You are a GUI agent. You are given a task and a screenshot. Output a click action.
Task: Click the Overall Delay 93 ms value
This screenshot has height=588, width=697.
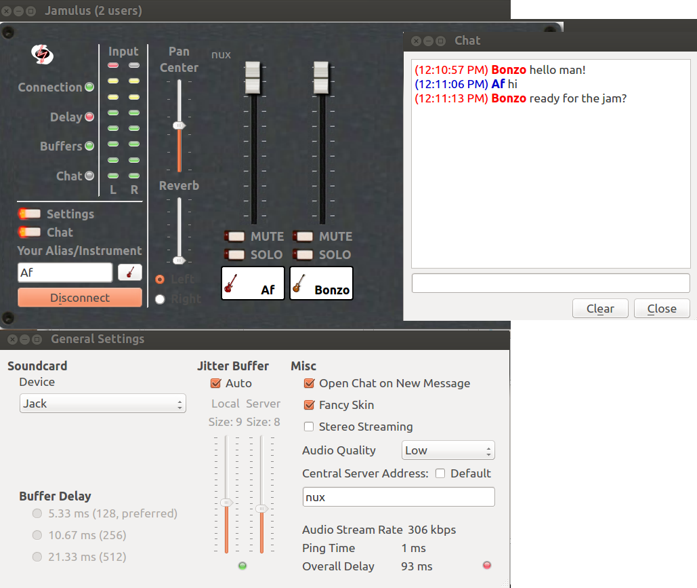[x=417, y=566]
